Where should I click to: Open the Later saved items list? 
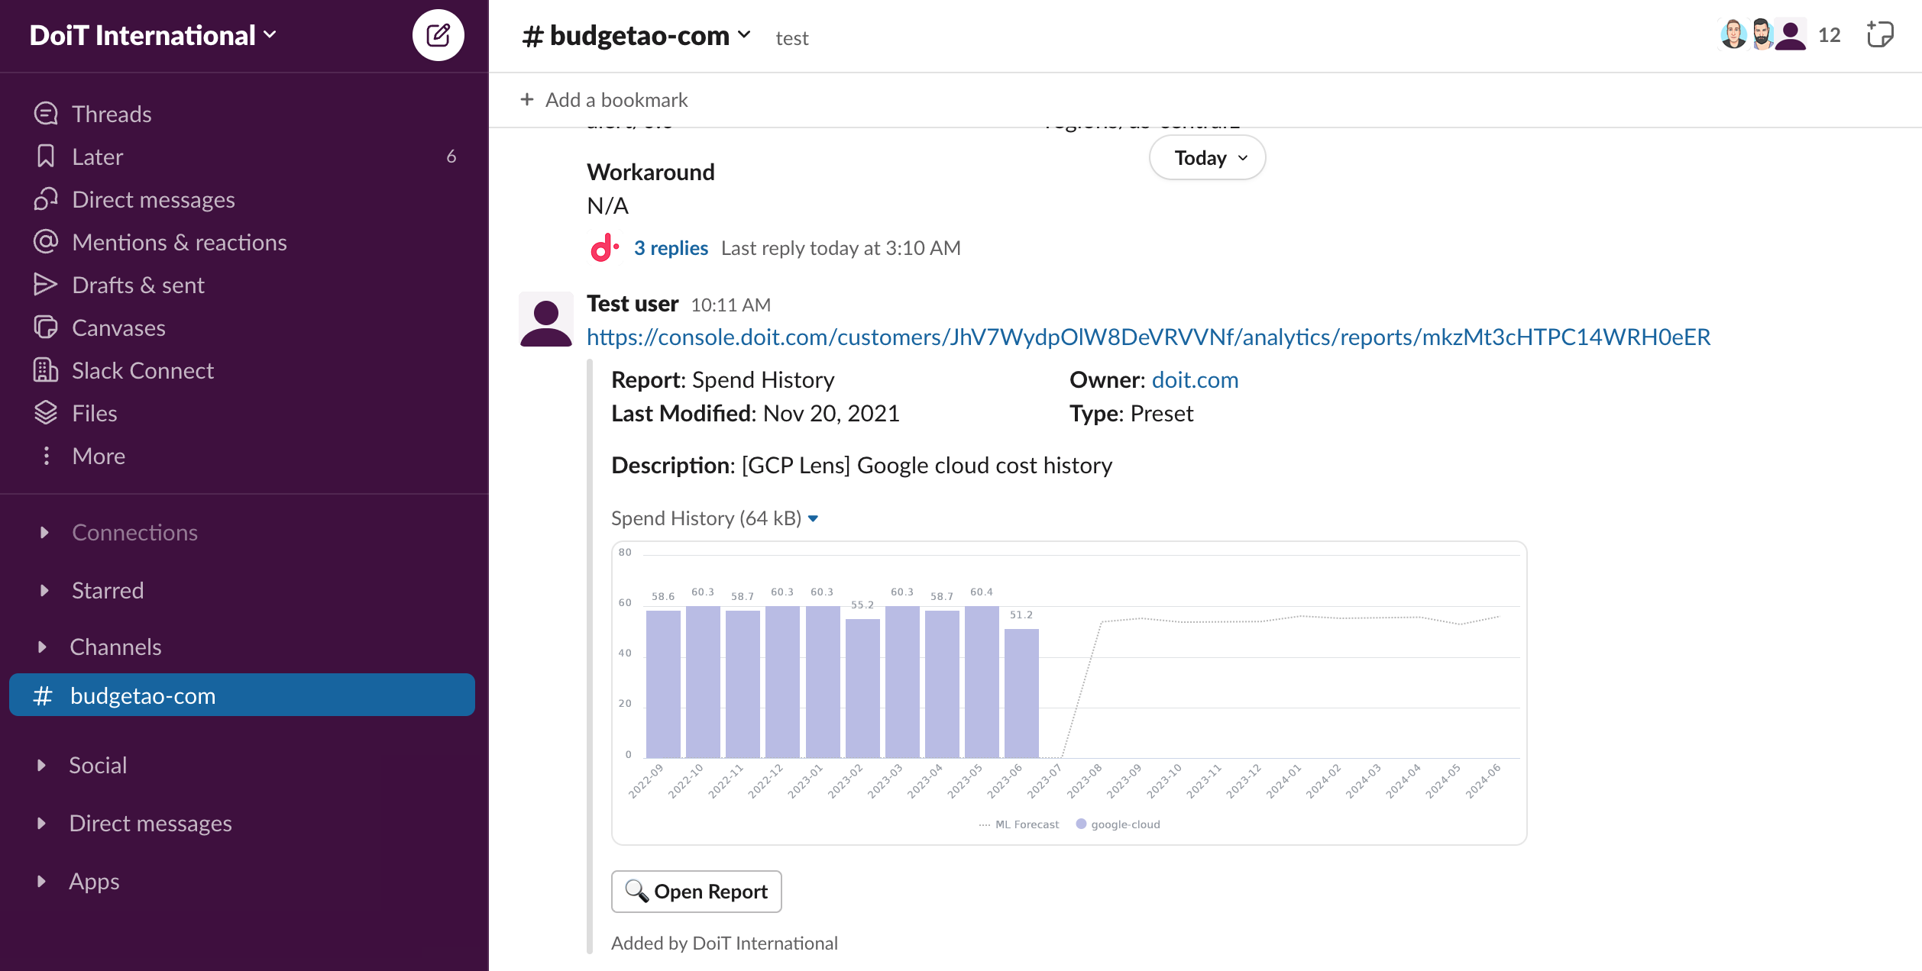97,156
